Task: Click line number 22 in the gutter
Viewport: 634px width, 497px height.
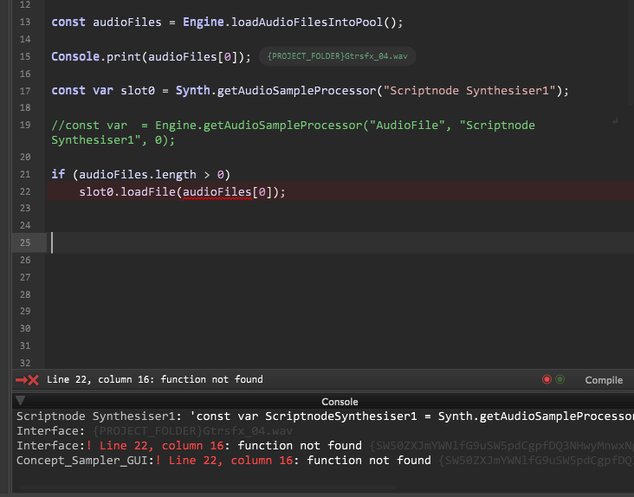Action: coord(24,192)
